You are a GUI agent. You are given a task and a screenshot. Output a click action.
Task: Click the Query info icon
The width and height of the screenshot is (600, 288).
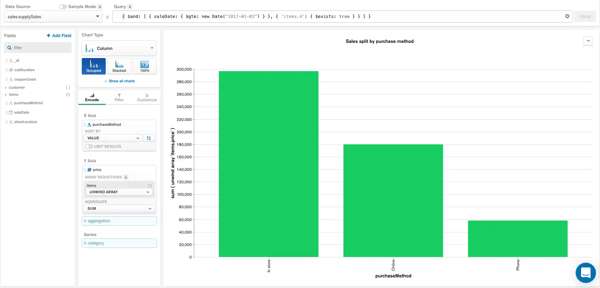[130, 7]
